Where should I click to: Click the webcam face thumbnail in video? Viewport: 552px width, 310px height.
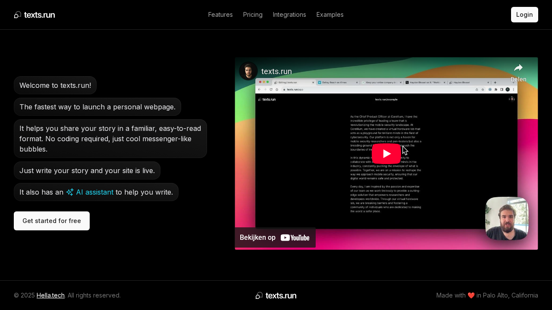[507, 218]
